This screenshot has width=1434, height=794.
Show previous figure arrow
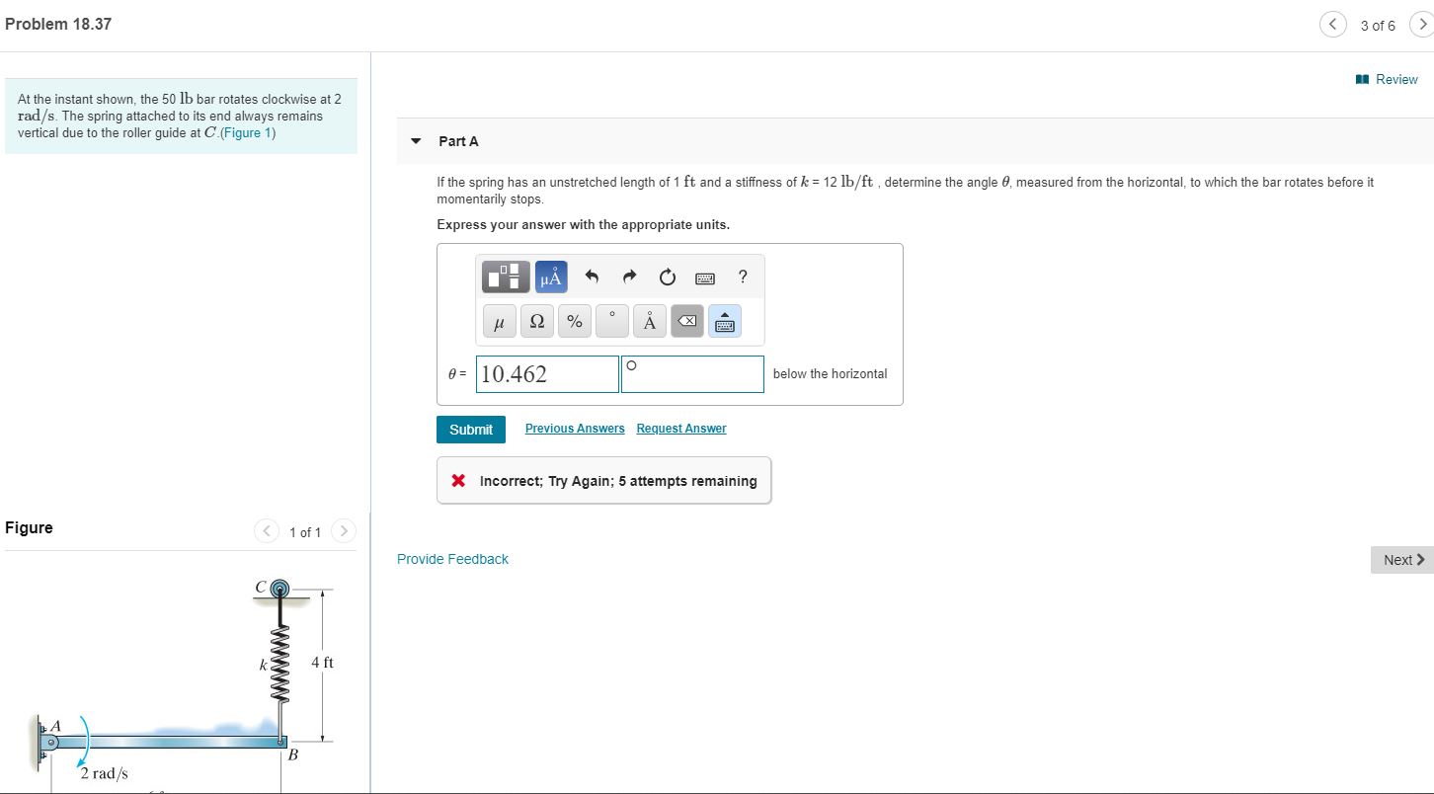(x=267, y=531)
